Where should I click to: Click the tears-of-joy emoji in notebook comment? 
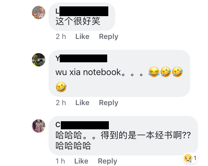point(154,72)
